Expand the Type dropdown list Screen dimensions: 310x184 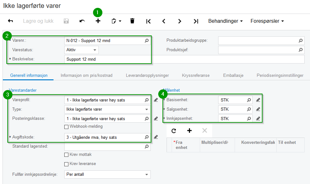pos(147,109)
